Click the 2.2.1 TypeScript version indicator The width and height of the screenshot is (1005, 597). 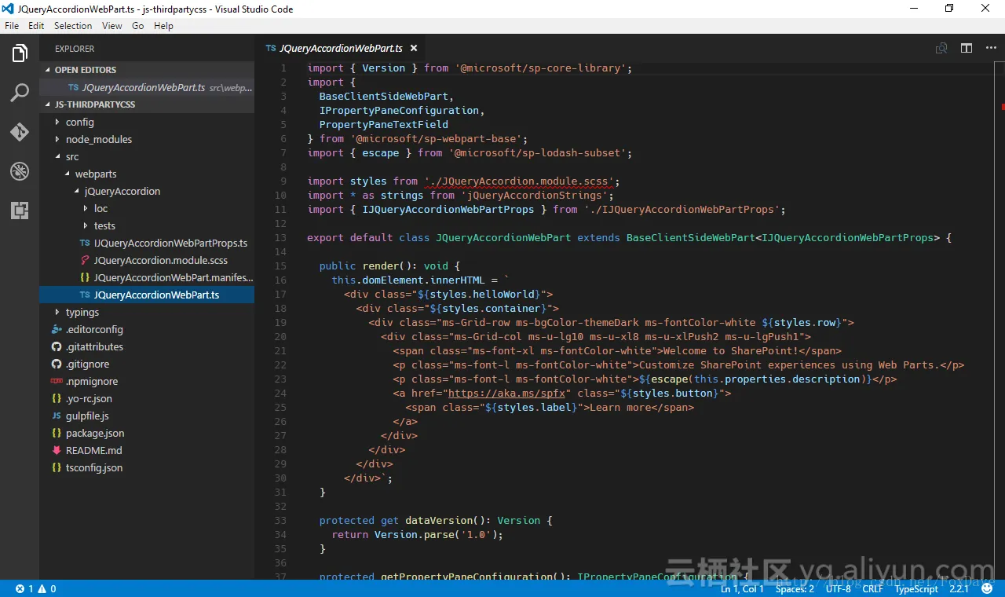point(959,588)
